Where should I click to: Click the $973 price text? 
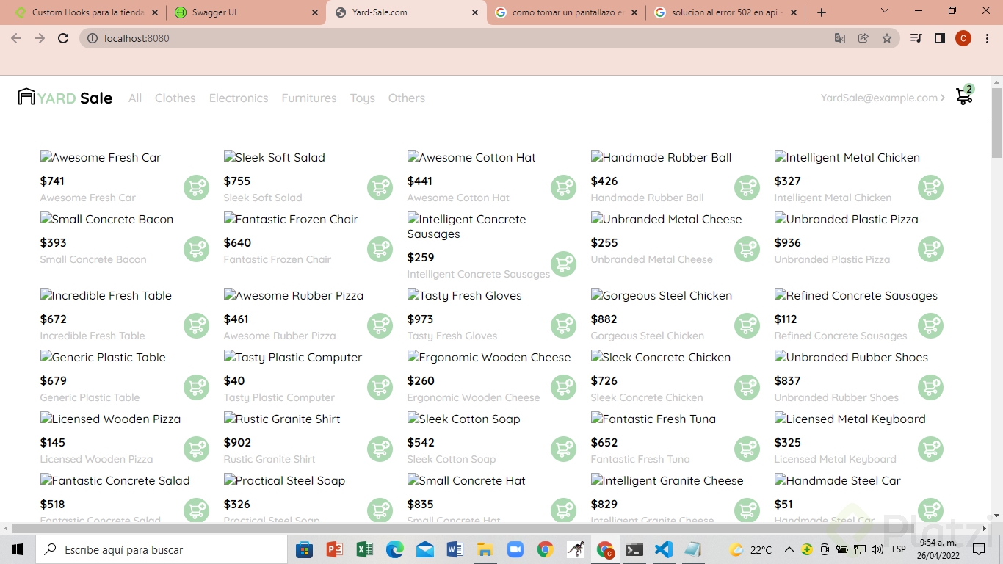[x=420, y=319]
